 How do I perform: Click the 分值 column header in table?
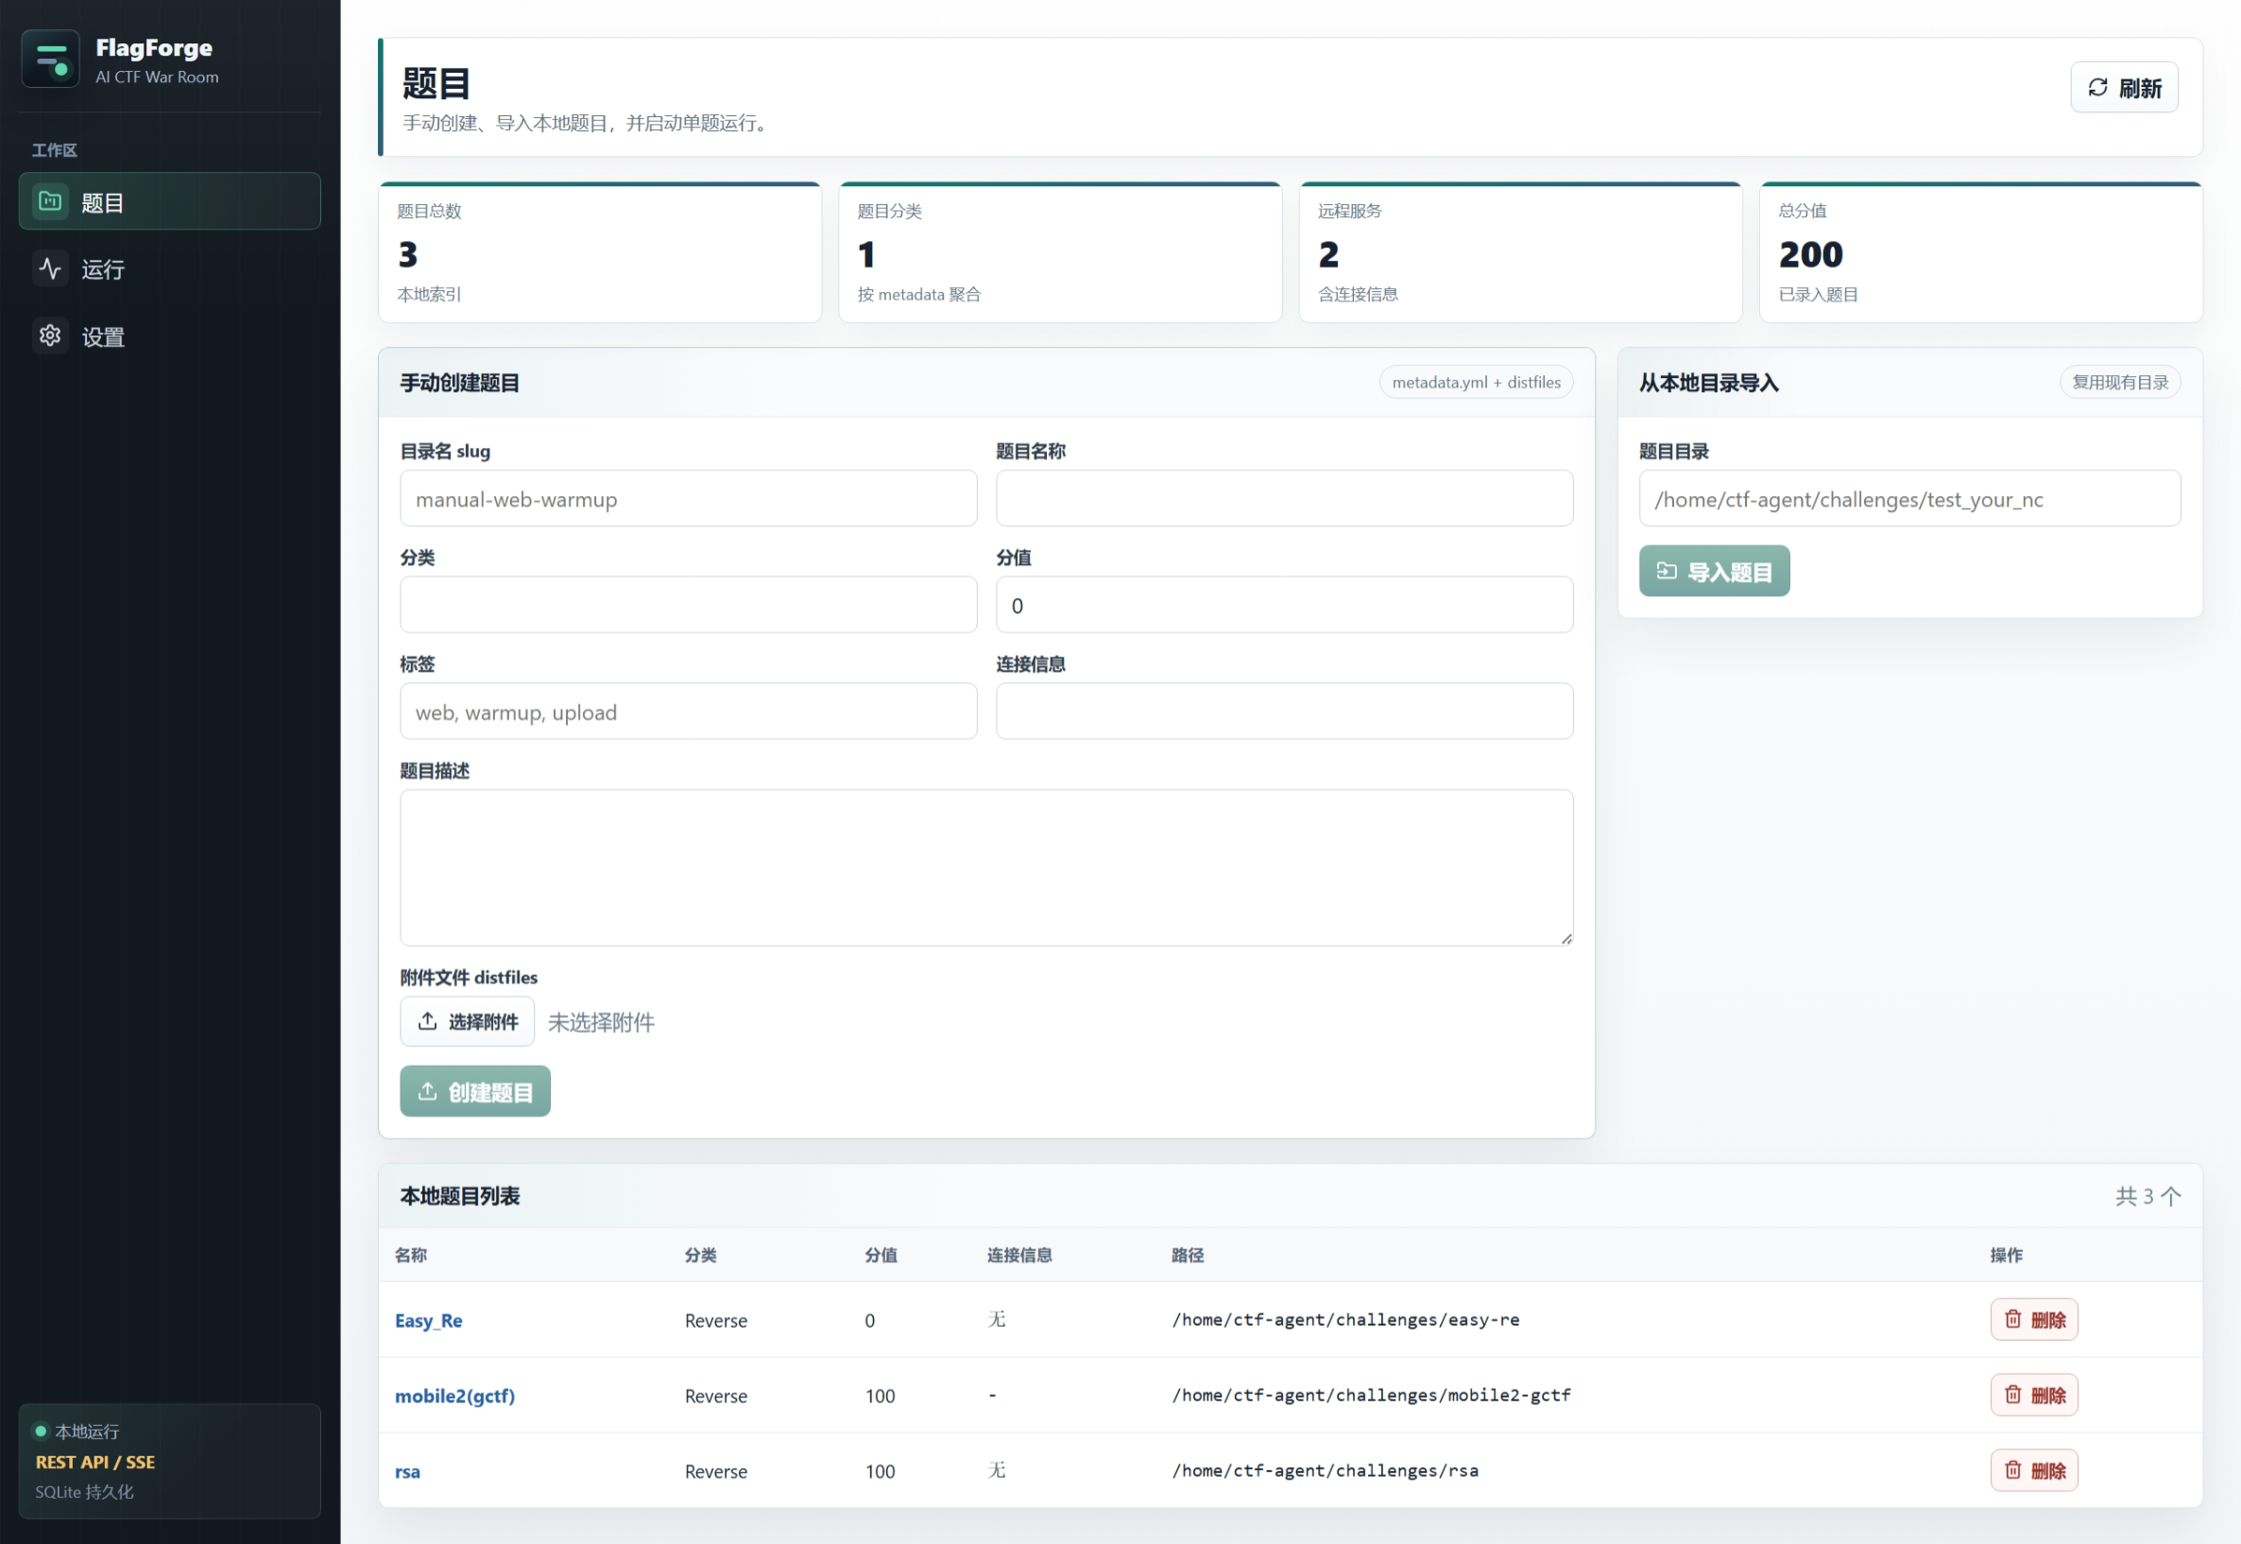point(881,1255)
